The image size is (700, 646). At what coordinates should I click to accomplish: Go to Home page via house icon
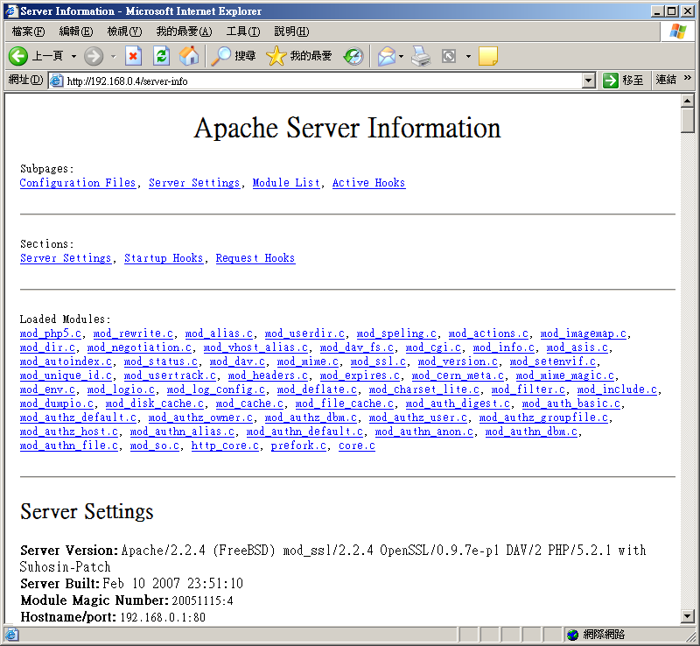pyautogui.click(x=189, y=56)
